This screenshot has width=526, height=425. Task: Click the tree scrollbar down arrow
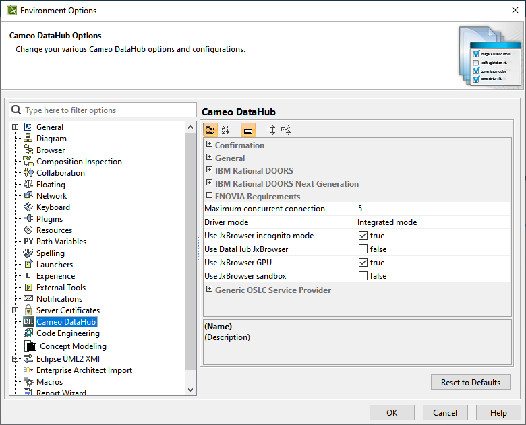pos(191,390)
